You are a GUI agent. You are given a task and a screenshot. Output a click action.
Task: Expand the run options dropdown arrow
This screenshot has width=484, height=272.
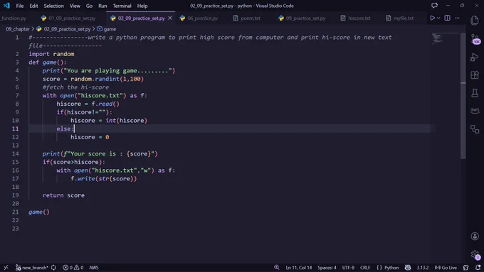tap(438, 18)
